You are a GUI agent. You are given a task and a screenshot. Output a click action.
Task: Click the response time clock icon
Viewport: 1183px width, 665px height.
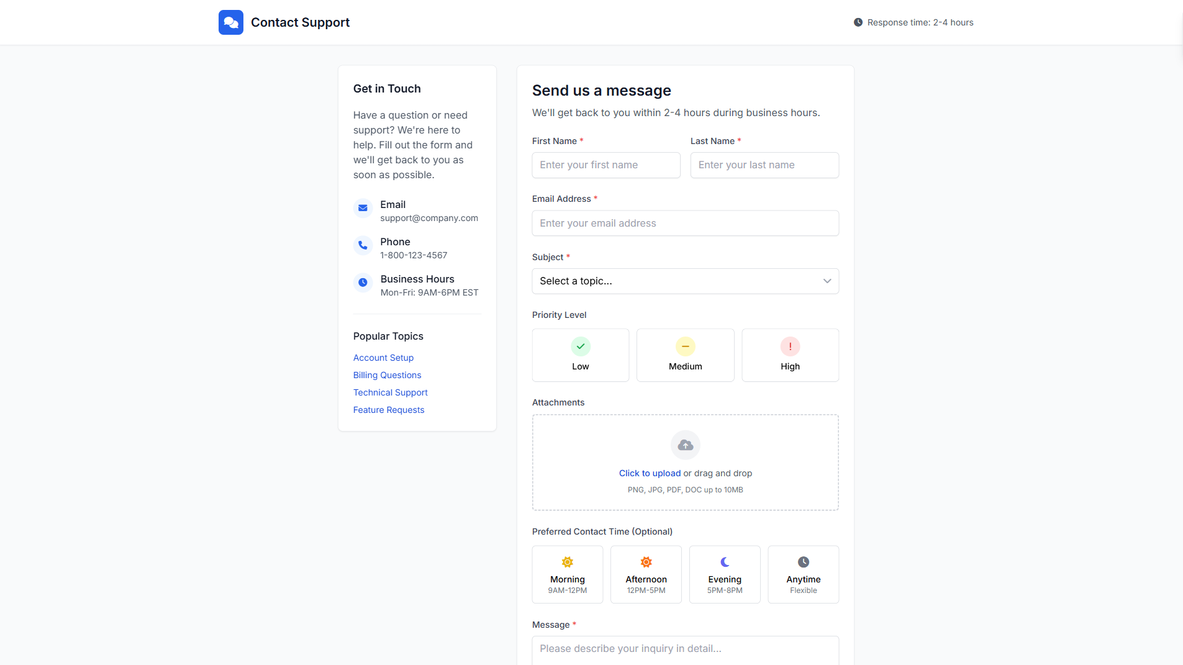pyautogui.click(x=858, y=22)
